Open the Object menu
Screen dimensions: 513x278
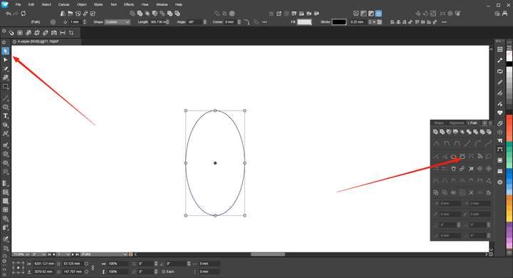tap(81, 4)
